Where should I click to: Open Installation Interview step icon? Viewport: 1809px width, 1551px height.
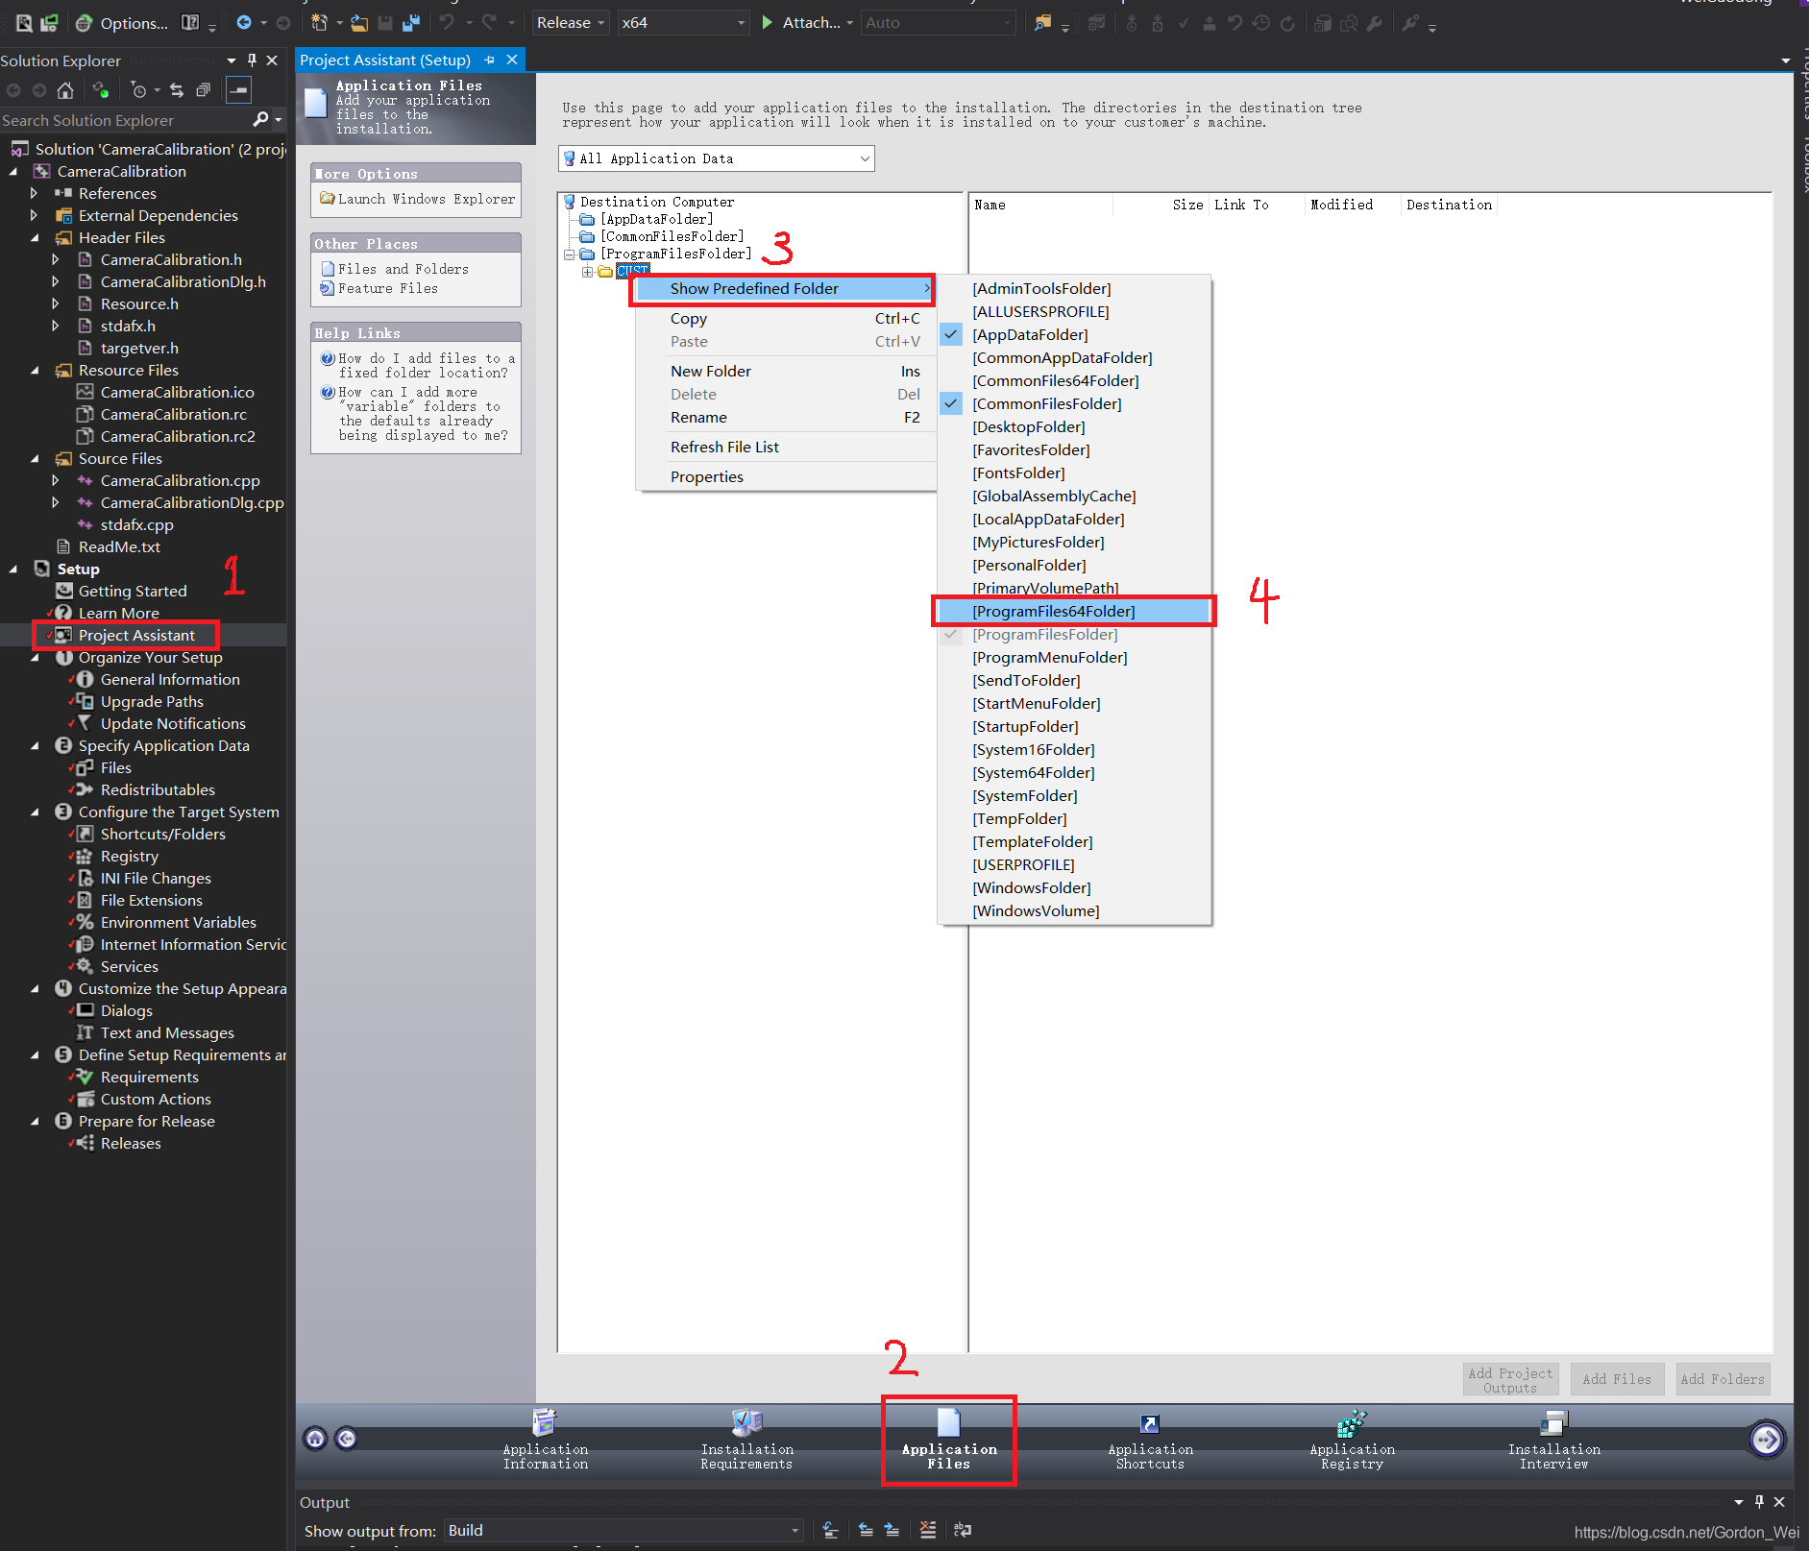(1553, 1423)
